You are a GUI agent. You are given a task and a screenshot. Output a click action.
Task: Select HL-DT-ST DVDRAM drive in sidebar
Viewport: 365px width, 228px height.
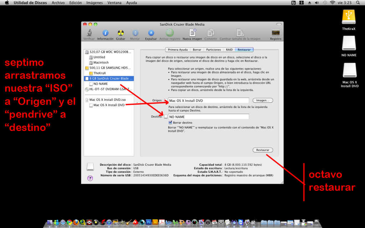[109, 89]
